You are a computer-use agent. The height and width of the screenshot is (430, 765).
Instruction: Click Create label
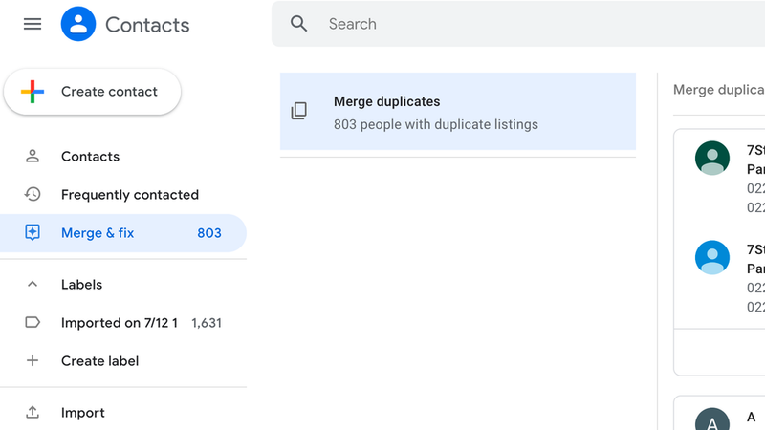point(99,361)
